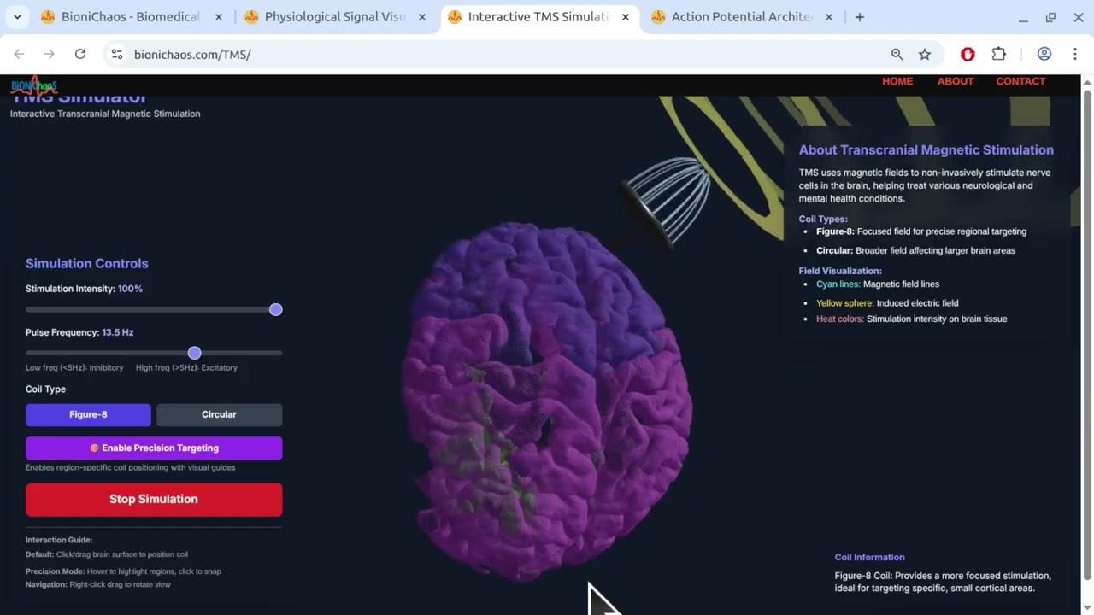Close the Physiological Signal Visualizer tab

(x=422, y=17)
